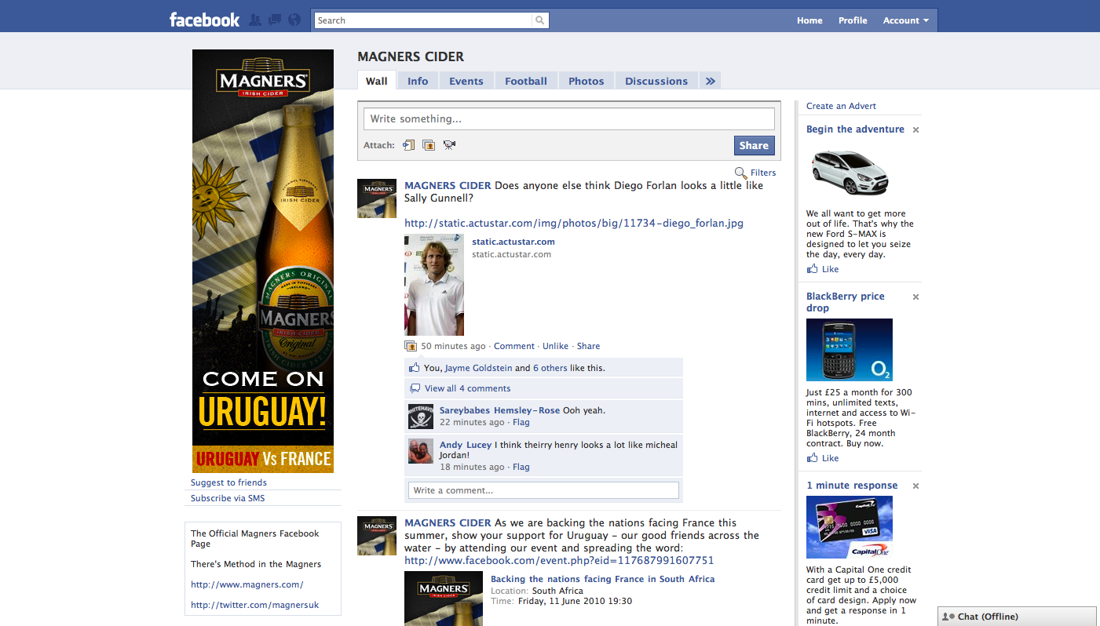Click the BlackBerry O2 advert image
The width and height of the screenshot is (1100, 626).
click(x=850, y=350)
